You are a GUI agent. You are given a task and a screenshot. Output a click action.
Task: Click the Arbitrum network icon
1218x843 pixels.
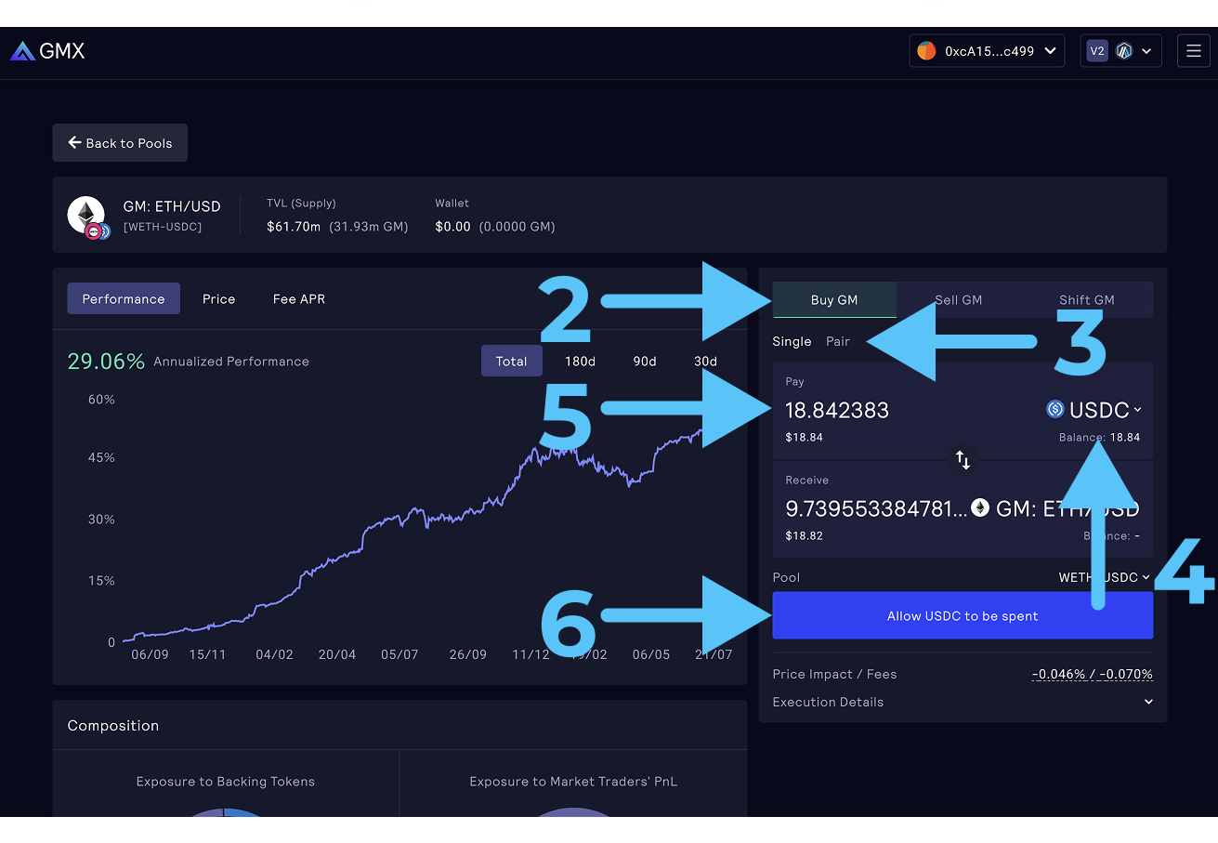tap(1124, 51)
